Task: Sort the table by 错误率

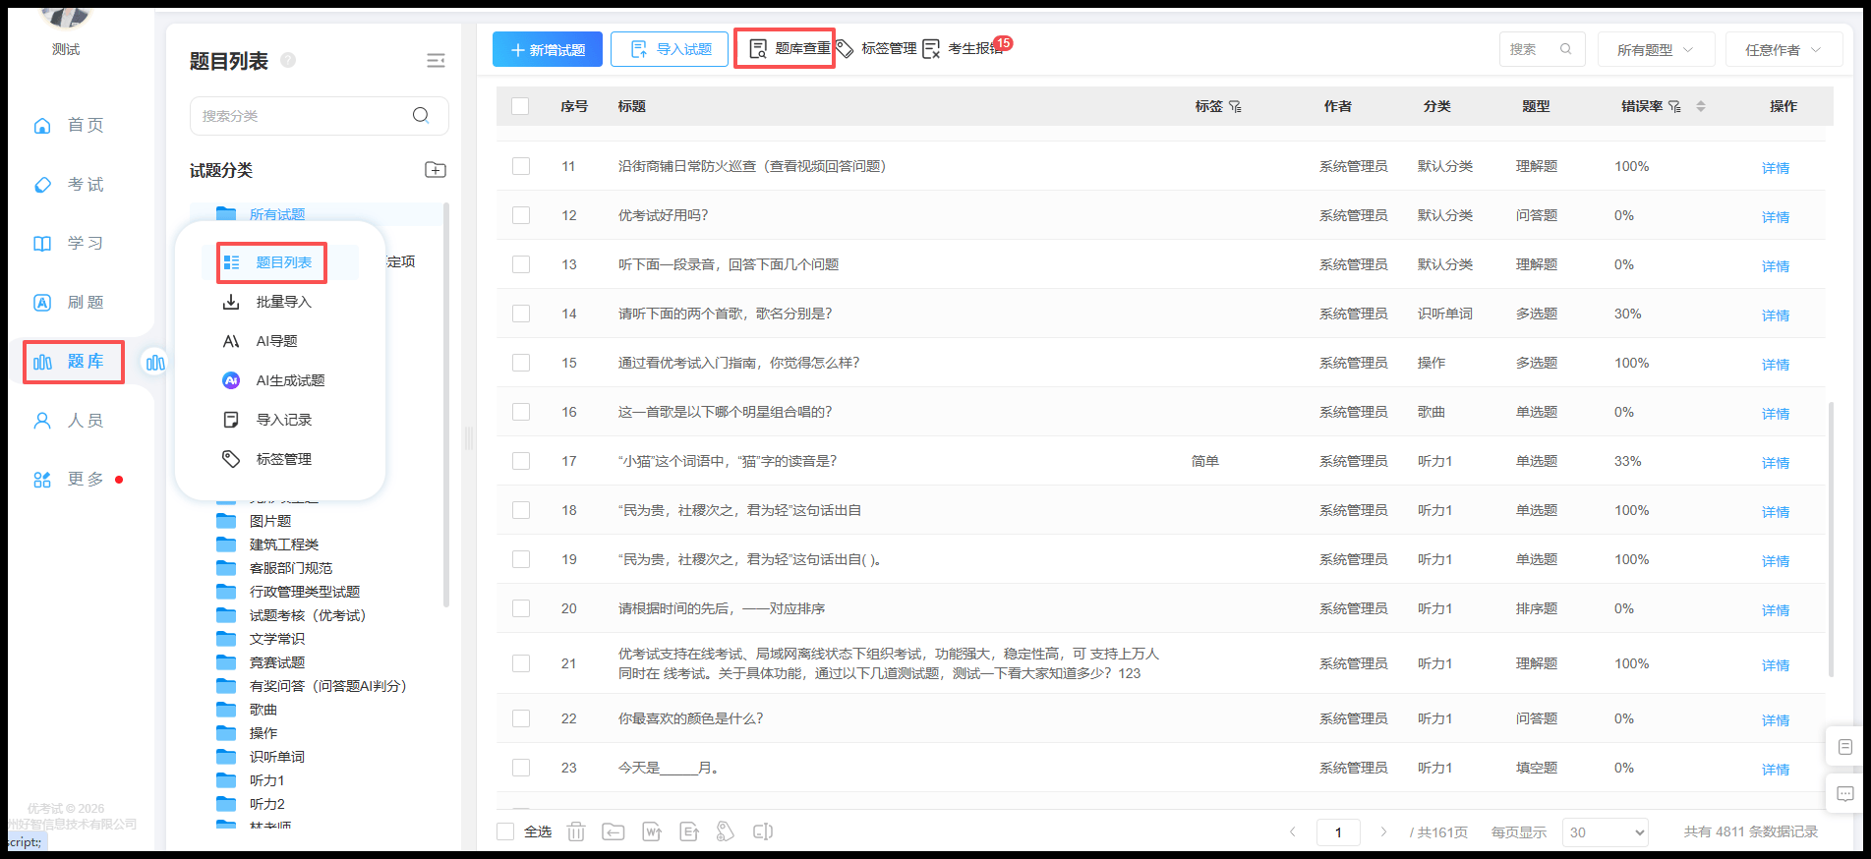Action: 1701,106
